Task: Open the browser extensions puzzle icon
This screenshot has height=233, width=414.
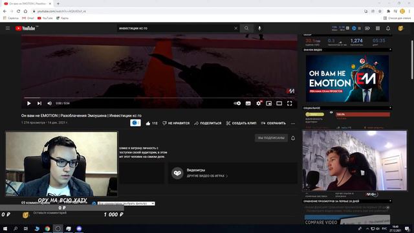Action: [x=388, y=11]
